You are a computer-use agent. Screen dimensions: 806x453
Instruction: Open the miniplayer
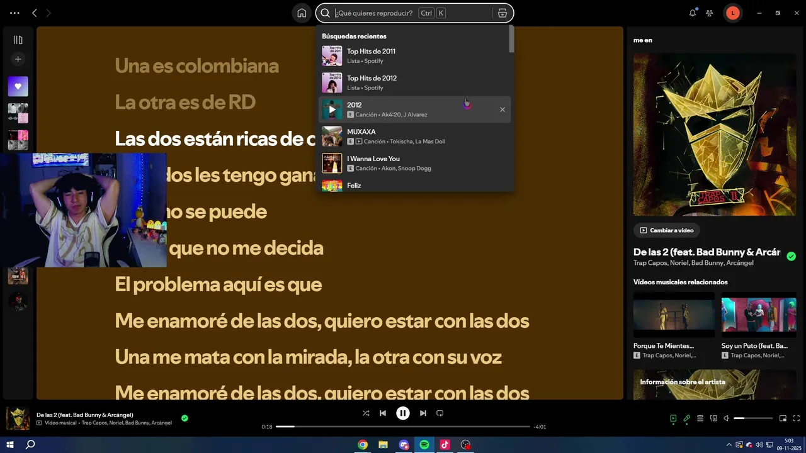[x=783, y=418]
